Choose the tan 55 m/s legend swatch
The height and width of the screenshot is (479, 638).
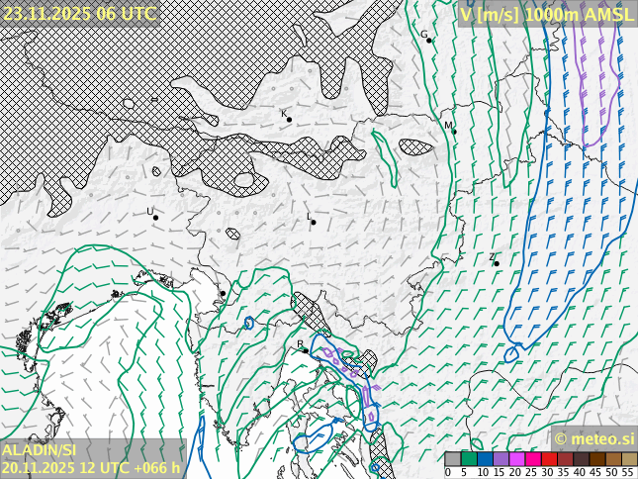point(629,459)
